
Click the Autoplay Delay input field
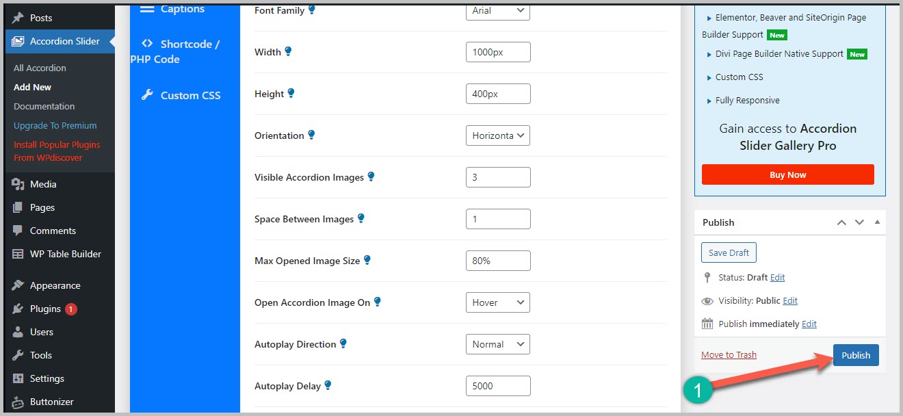(498, 386)
